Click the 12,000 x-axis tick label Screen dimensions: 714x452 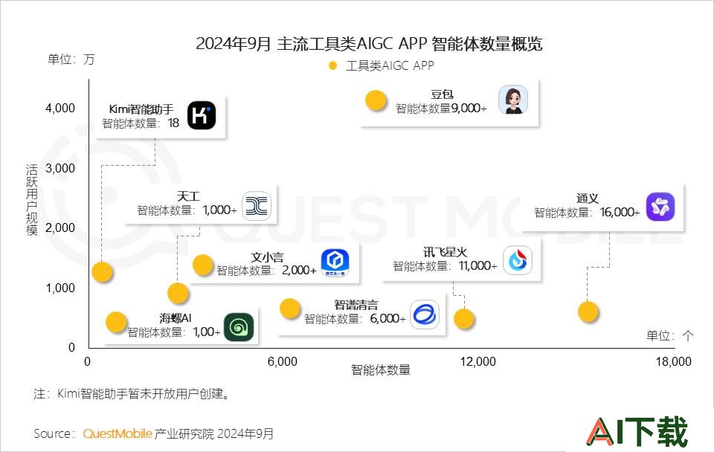pos(477,362)
